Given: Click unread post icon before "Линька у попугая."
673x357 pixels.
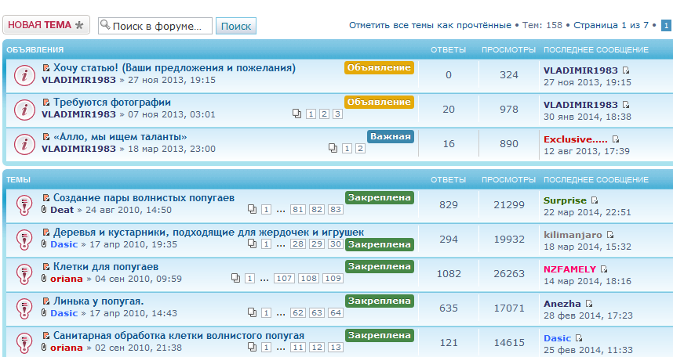Looking at the screenshot, I should tap(46, 301).
